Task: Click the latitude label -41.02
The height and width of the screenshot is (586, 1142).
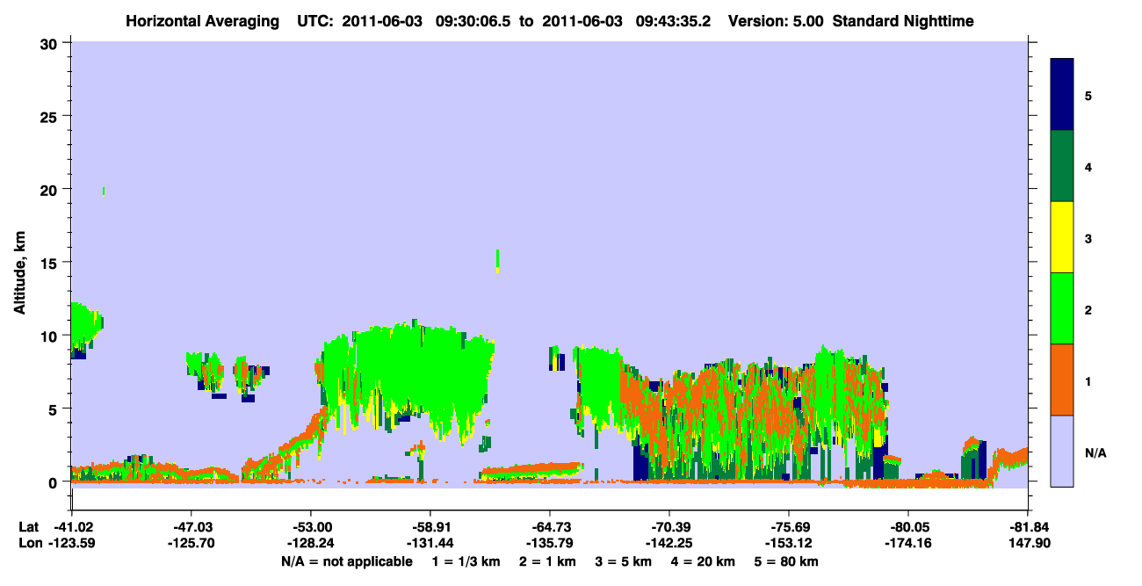Action: point(71,526)
